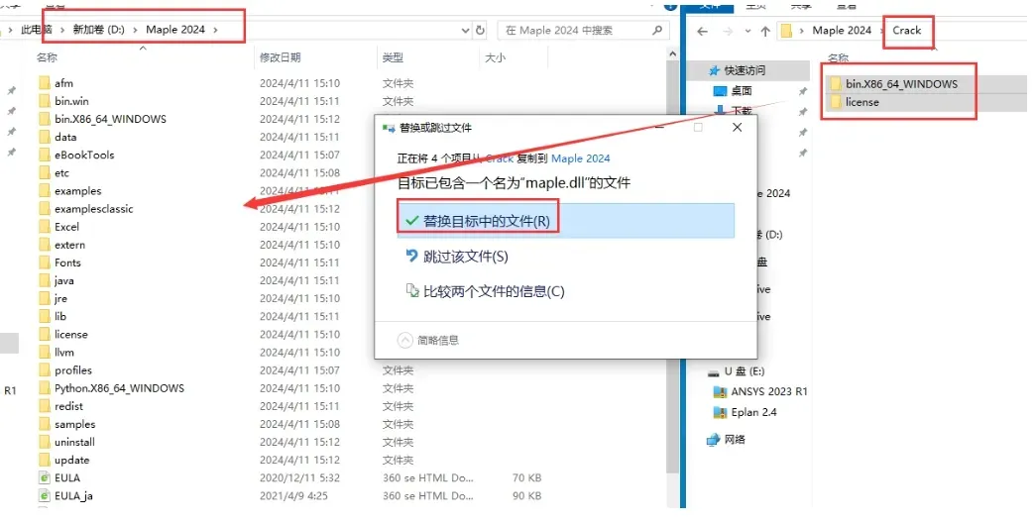Expand the chevron after Maple 2024 breadcrumb
The image size is (1032, 524).
point(215,30)
